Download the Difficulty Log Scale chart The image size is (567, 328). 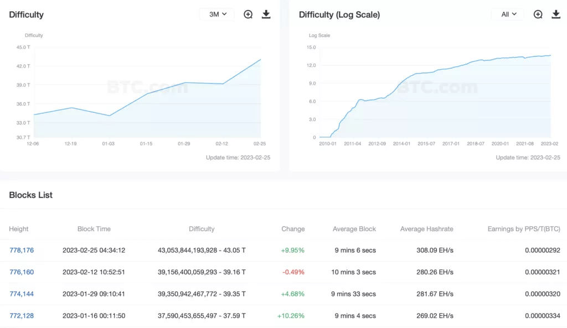click(556, 14)
